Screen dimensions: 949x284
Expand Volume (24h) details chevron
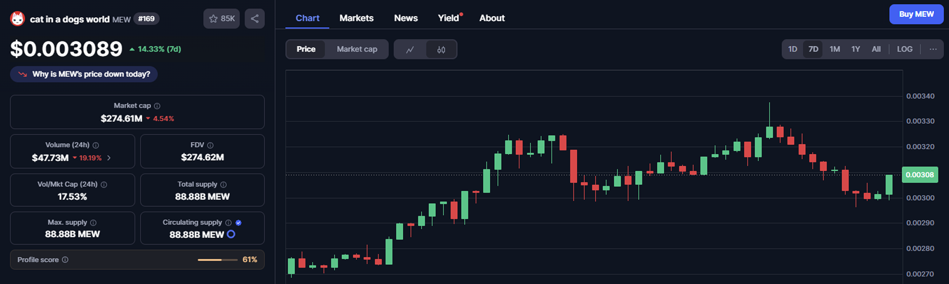click(109, 158)
